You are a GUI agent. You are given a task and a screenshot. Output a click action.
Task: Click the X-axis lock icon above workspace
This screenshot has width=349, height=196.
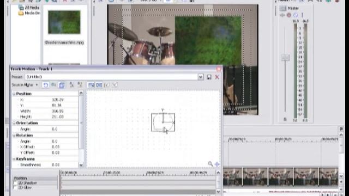pyautogui.click(x=107, y=85)
